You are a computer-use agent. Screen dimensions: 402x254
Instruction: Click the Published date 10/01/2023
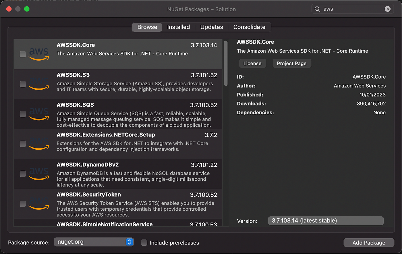(372, 95)
